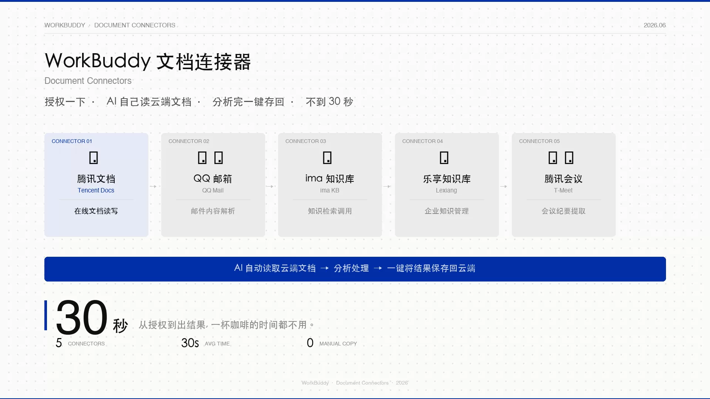
Task: Click the icon in 乐享知识库 card
Action: coord(444,158)
